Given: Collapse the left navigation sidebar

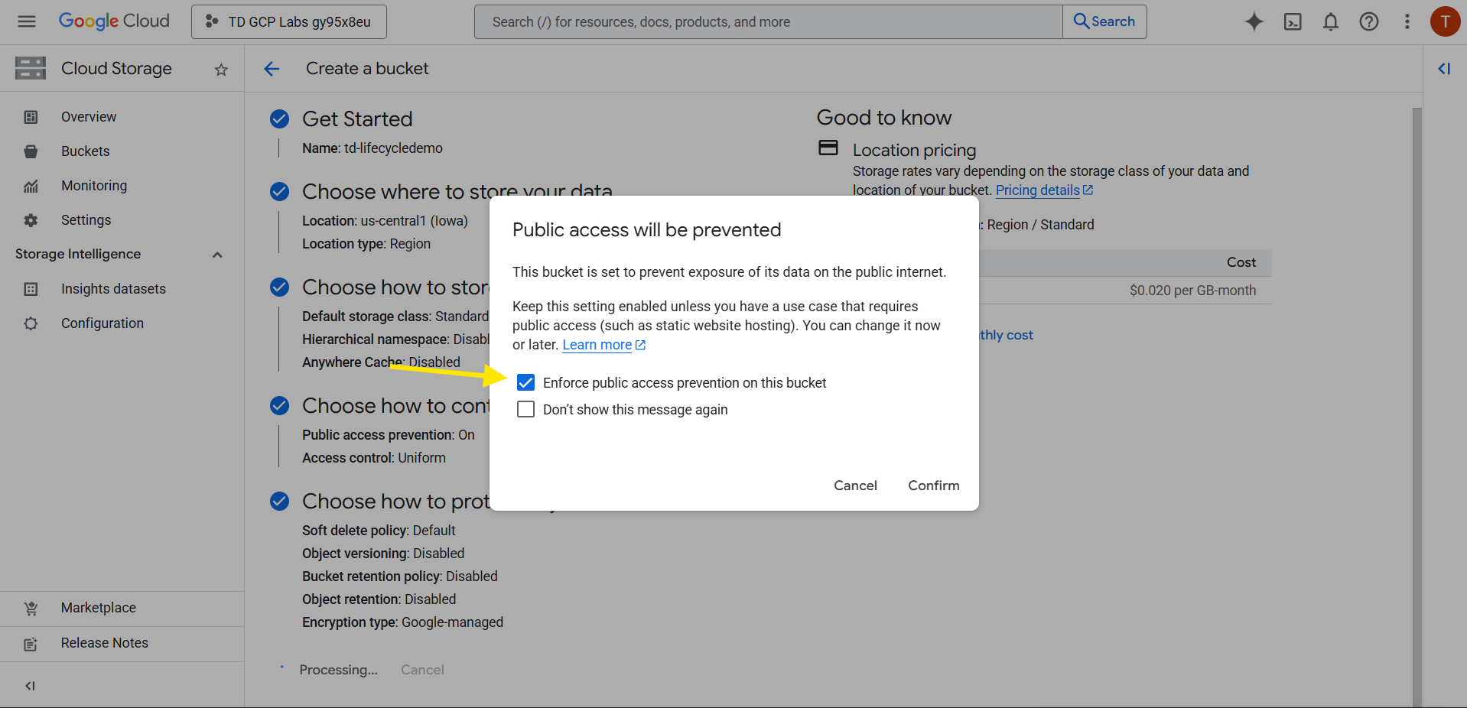Looking at the screenshot, I should [30, 685].
